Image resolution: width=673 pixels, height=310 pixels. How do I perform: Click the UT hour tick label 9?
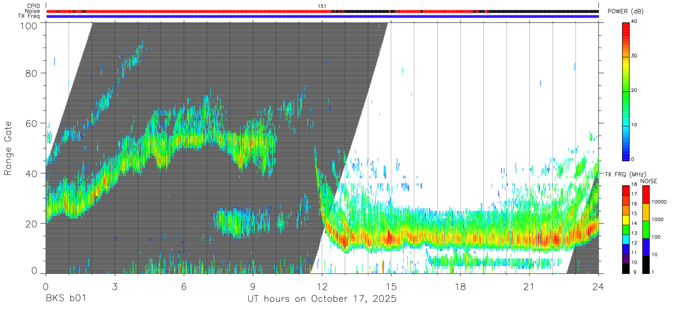253,286
